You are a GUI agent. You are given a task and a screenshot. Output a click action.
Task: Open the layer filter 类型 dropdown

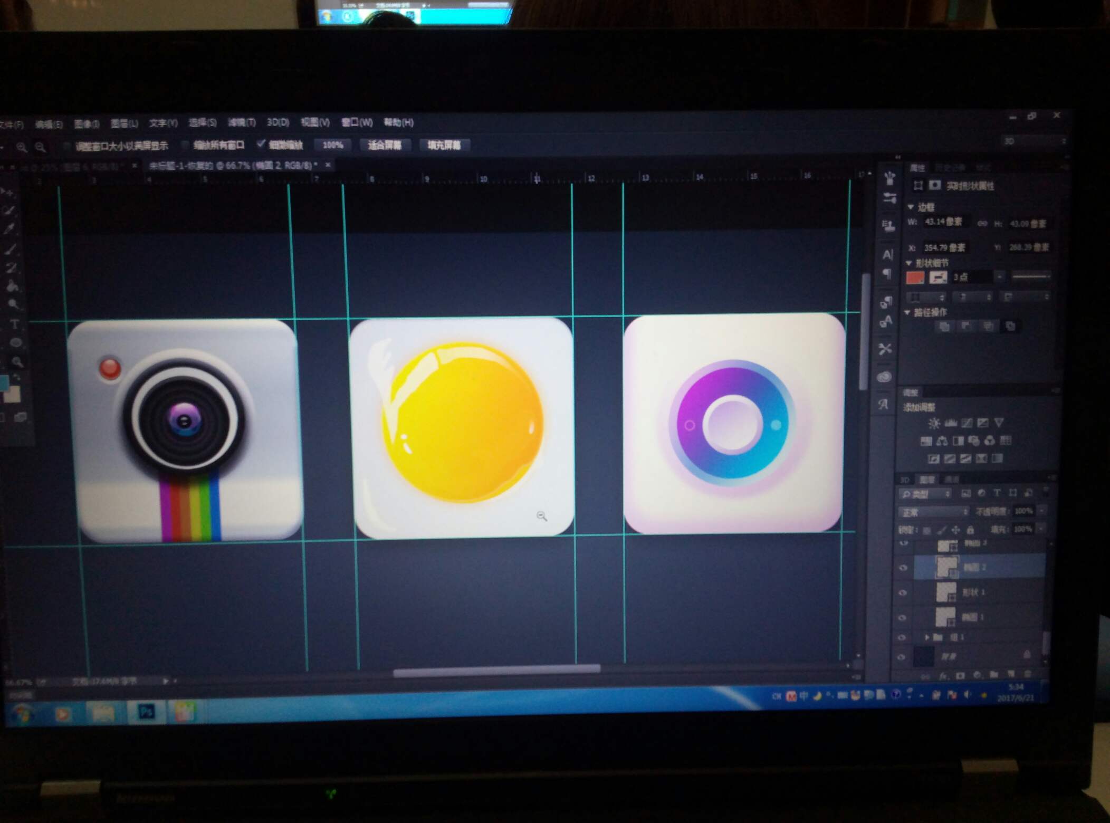point(925,494)
